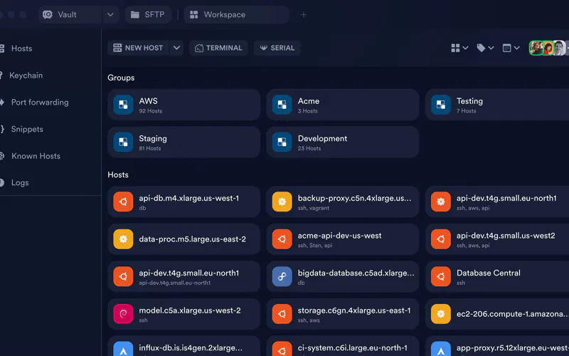Click data-proc.m5.large.us-east-2 host icon
This screenshot has width=569, height=356.
(123, 239)
